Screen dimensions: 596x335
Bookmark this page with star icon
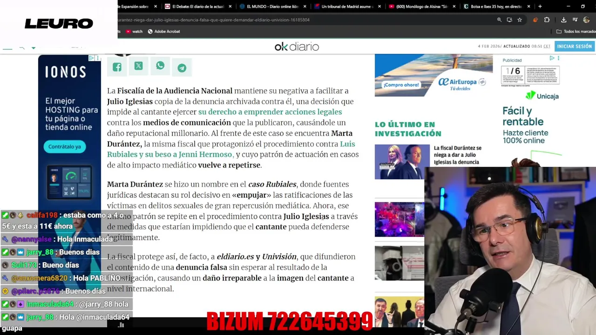pyautogui.click(x=520, y=20)
